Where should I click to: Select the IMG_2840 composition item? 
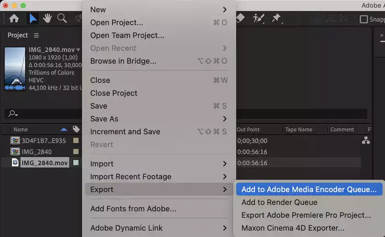[x=37, y=152]
